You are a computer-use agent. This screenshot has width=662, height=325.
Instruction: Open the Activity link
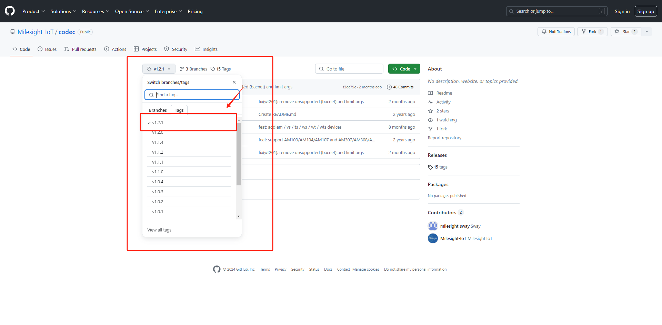439,102
